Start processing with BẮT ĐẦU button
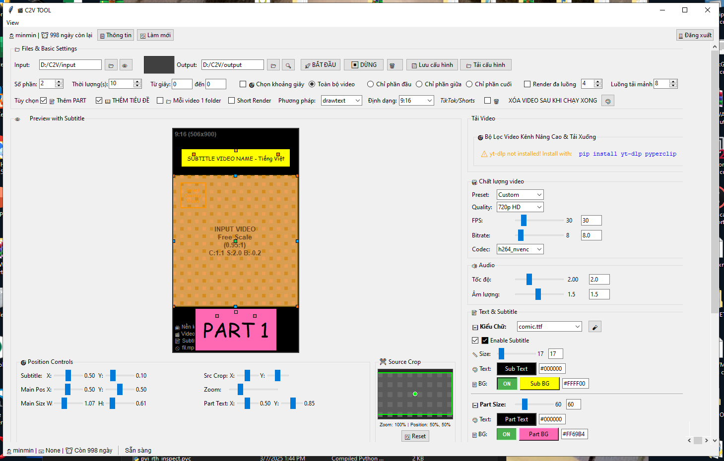724x461 pixels. (320, 65)
